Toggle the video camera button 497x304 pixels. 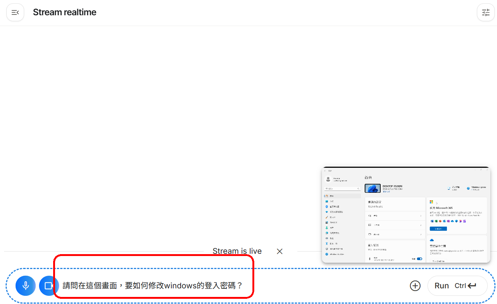point(49,286)
